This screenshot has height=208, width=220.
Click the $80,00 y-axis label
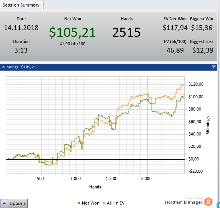click(195, 109)
